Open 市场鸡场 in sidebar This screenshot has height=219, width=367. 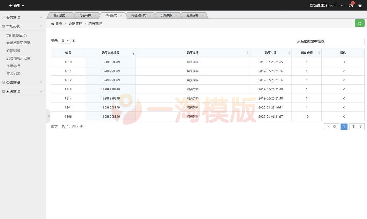[13, 66]
